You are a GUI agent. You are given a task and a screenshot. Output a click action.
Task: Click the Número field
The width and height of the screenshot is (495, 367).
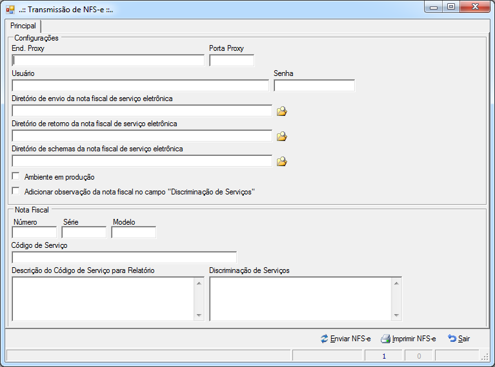[x=34, y=232]
